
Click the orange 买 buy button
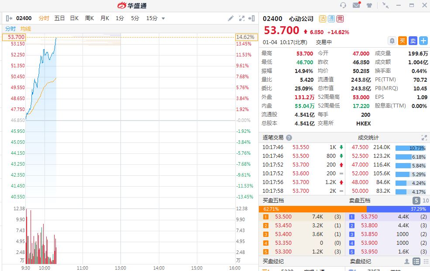(x=402, y=41)
